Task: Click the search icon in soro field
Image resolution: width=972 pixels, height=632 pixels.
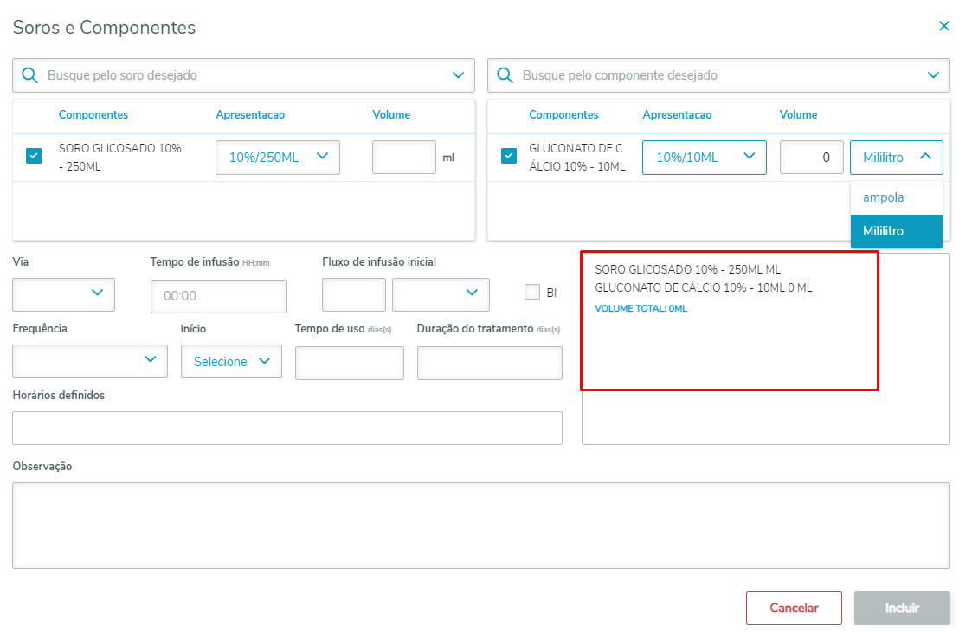Action: click(x=29, y=75)
